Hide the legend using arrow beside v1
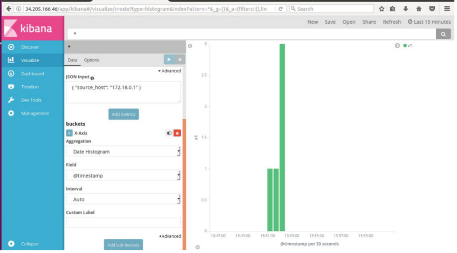 pos(398,46)
